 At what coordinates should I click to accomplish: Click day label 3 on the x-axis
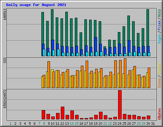pyautogui.click(x=20, y=124)
